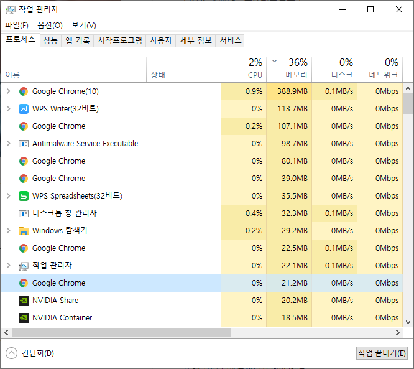The image size is (414, 369).
Task: Click the vertical scrollbar down arrow
Action: pos(408,322)
